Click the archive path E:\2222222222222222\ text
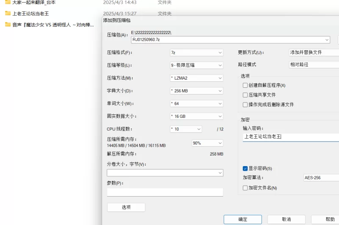The image size is (339, 225). (x=151, y=33)
